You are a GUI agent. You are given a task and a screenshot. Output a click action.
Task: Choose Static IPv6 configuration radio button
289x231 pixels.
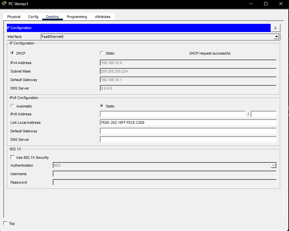101,106
